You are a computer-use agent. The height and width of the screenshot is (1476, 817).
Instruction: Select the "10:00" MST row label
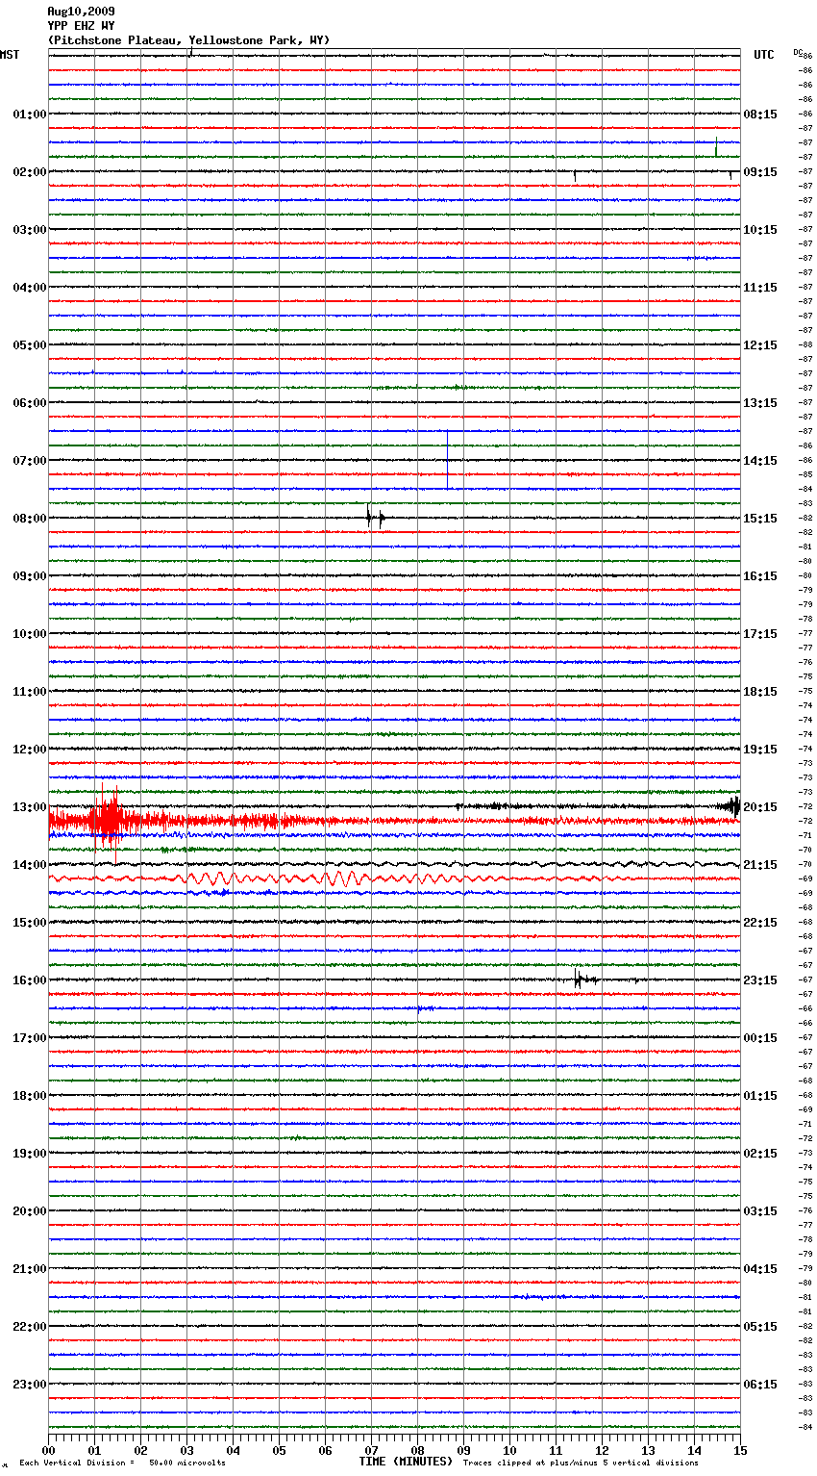30,634
